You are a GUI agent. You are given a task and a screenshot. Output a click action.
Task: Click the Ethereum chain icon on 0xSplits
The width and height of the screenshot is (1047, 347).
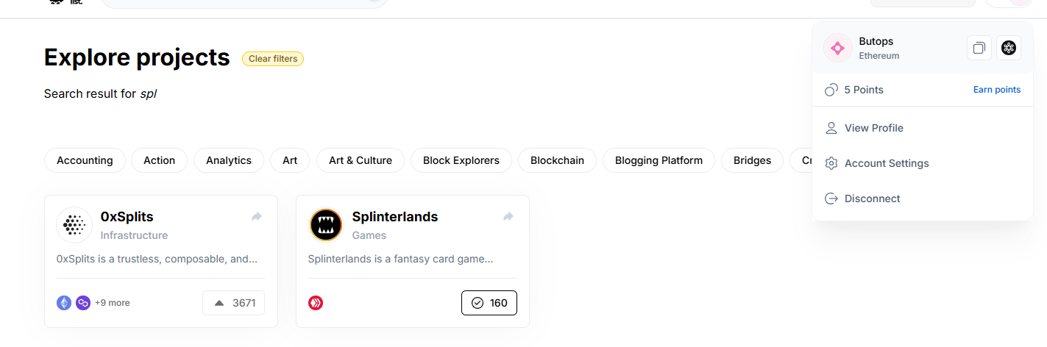point(64,303)
